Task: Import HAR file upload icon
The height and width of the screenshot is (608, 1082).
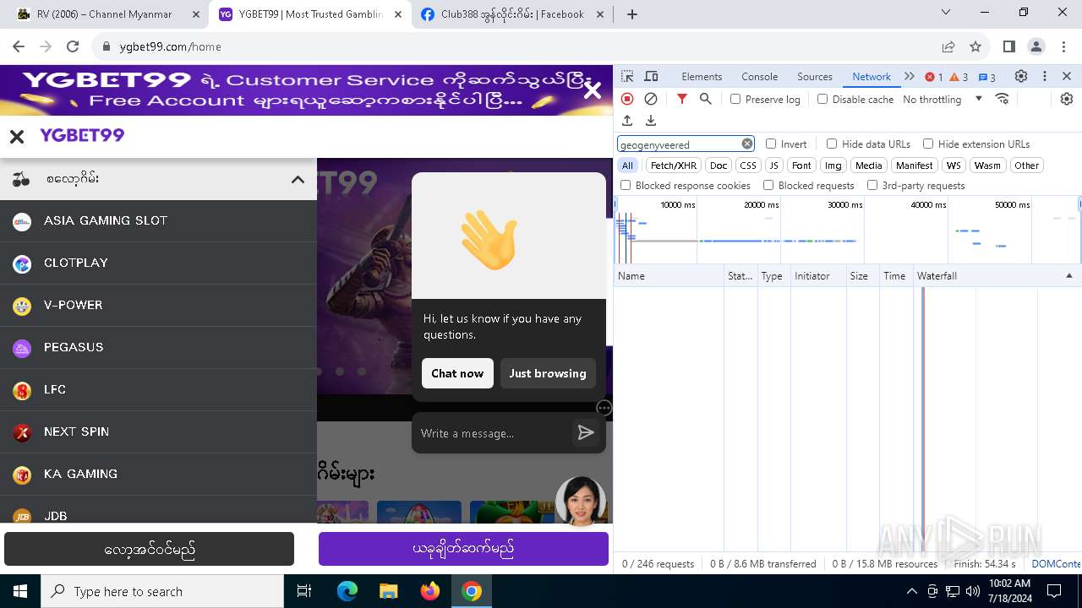Action: [627, 121]
